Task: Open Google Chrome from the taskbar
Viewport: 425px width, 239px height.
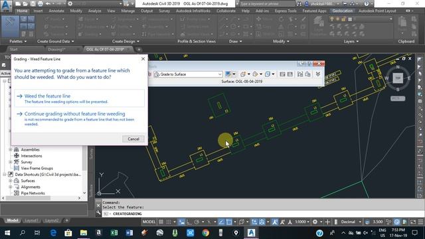Action: pyautogui.click(x=205, y=233)
